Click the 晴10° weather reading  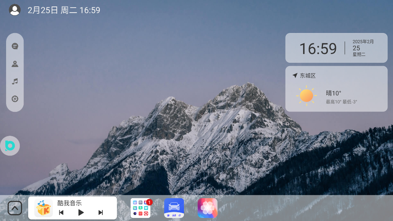pyautogui.click(x=334, y=93)
